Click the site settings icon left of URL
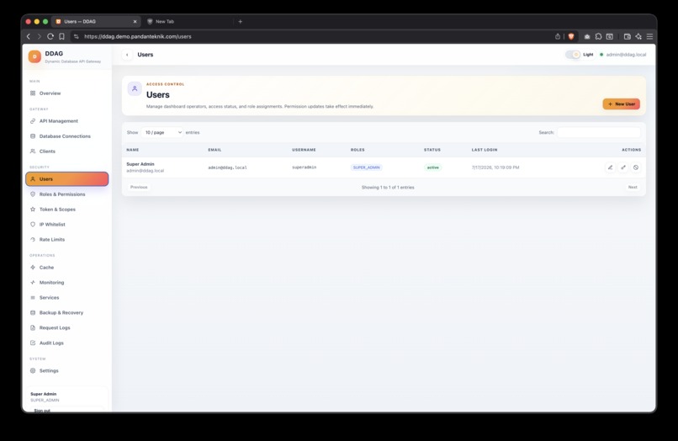 click(76, 36)
